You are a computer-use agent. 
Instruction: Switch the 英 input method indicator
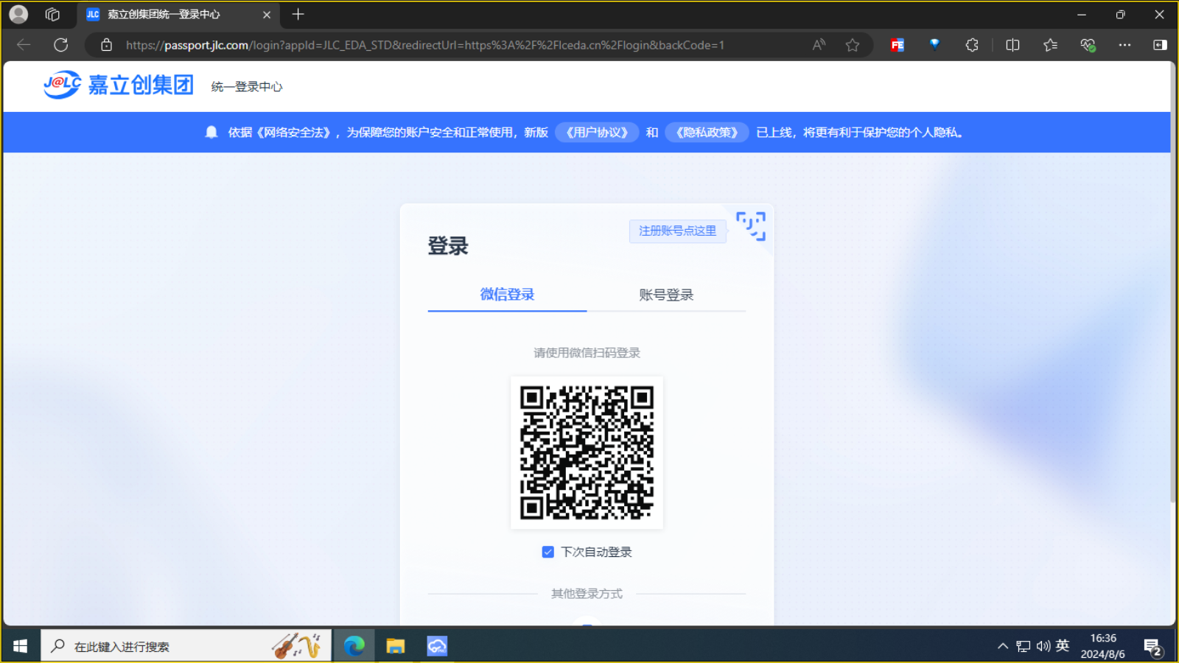1063,646
